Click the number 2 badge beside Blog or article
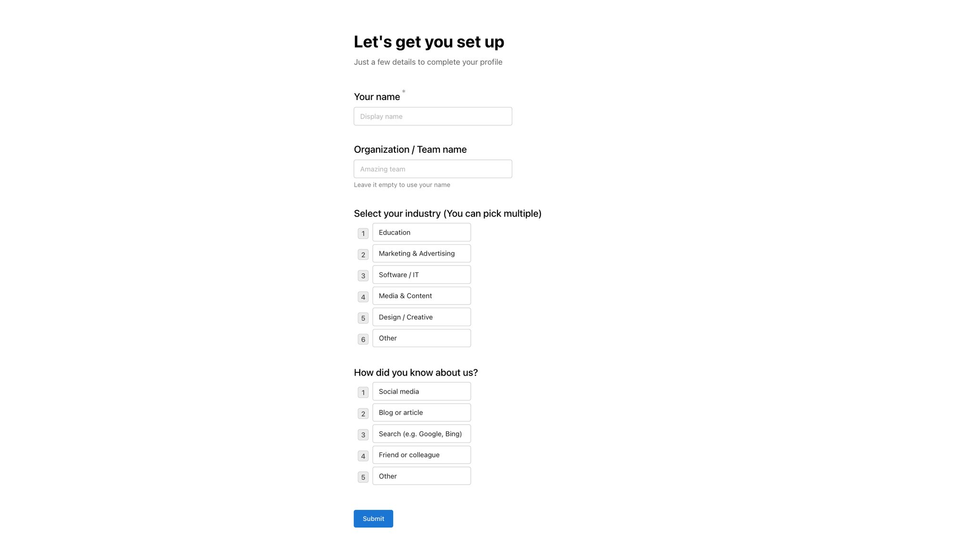 (x=363, y=413)
